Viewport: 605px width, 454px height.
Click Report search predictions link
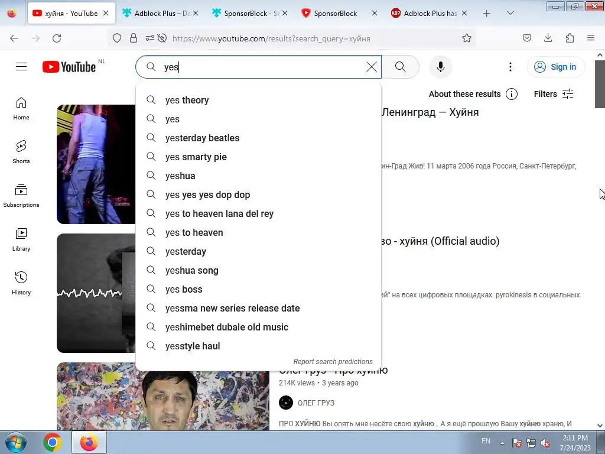tap(333, 362)
